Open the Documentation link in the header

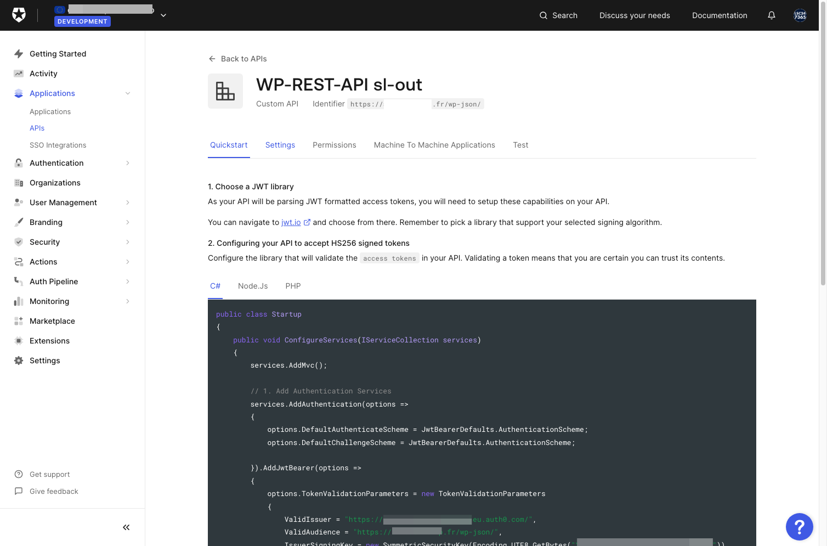coord(720,15)
